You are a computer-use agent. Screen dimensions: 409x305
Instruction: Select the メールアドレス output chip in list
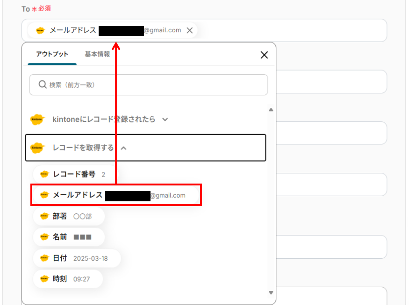tap(115, 195)
